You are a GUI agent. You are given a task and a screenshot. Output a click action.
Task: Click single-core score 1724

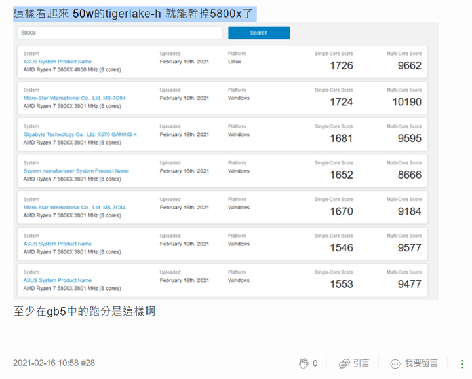[342, 102]
